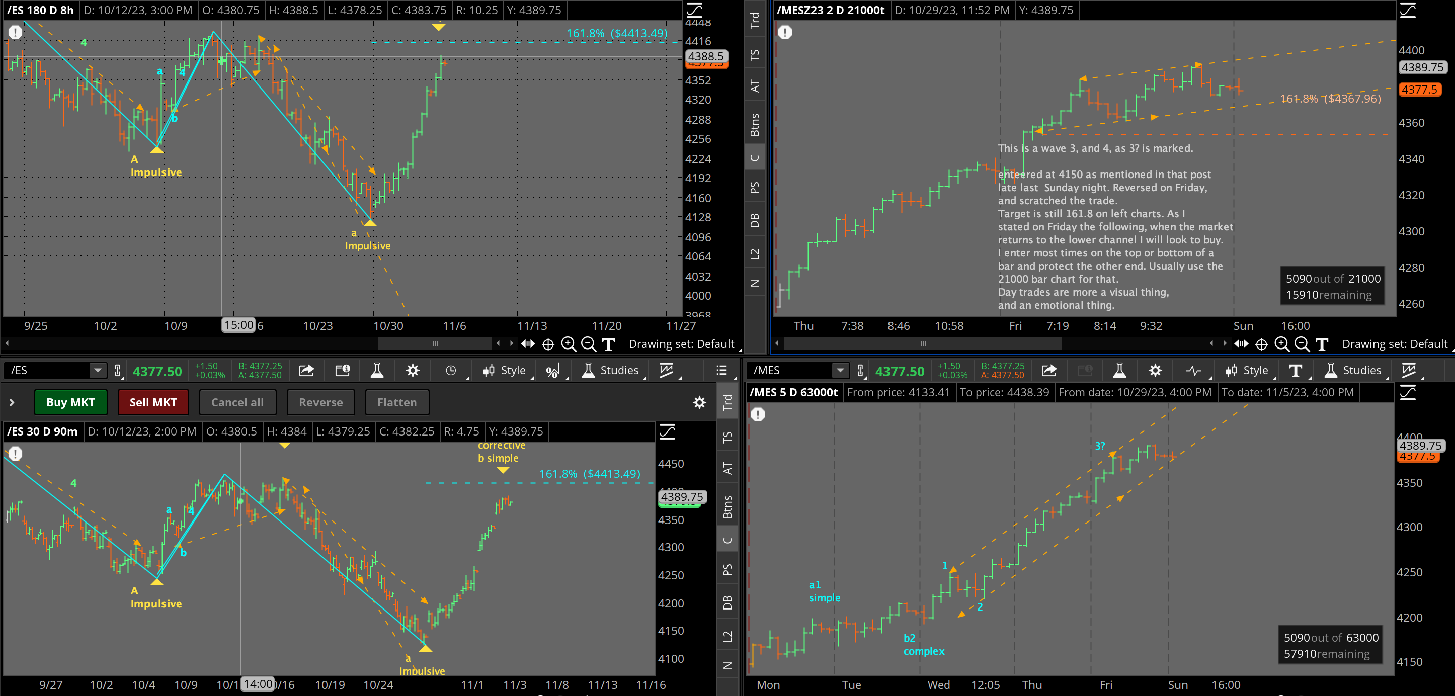Click Flatten button

coord(397,402)
